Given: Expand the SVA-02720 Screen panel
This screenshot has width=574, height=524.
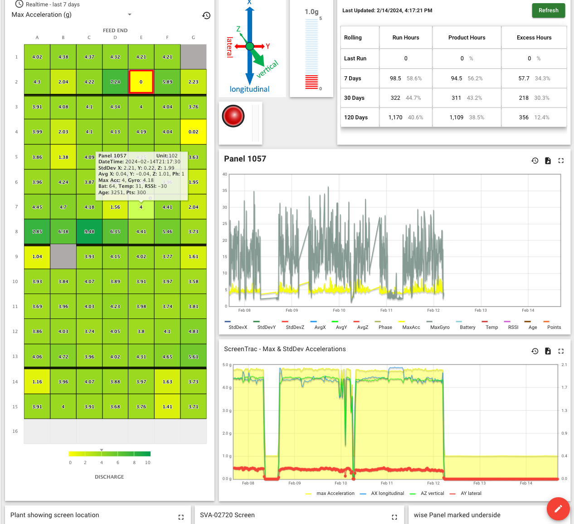Looking at the screenshot, I should pyautogui.click(x=394, y=517).
